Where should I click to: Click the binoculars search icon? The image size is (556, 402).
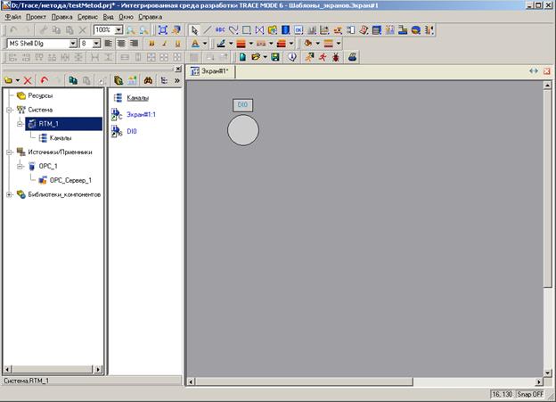tap(147, 80)
